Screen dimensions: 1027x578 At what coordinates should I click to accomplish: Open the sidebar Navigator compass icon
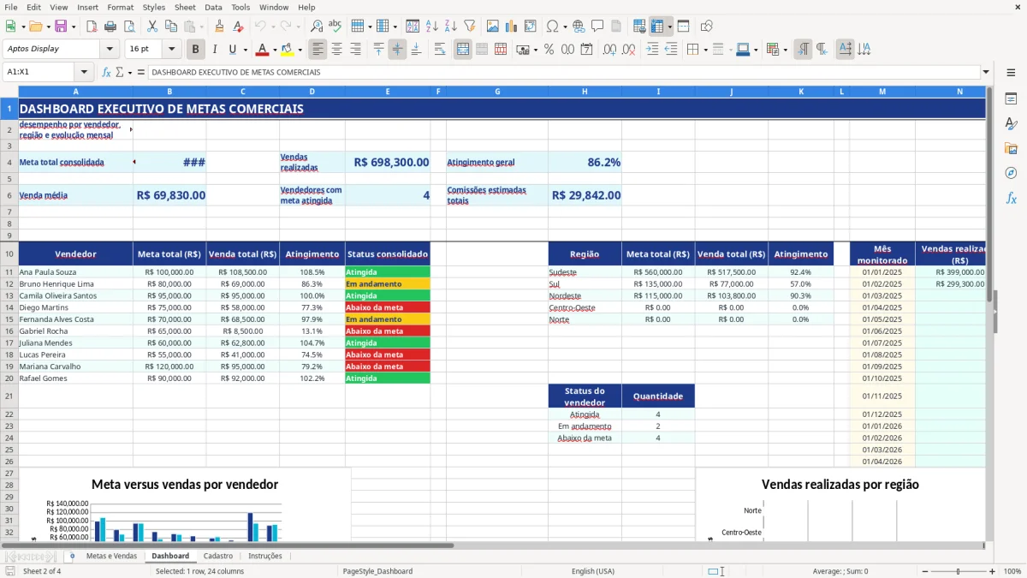click(1011, 173)
